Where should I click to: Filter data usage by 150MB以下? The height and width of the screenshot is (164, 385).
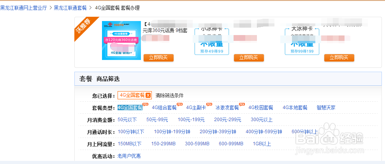coord(130,144)
